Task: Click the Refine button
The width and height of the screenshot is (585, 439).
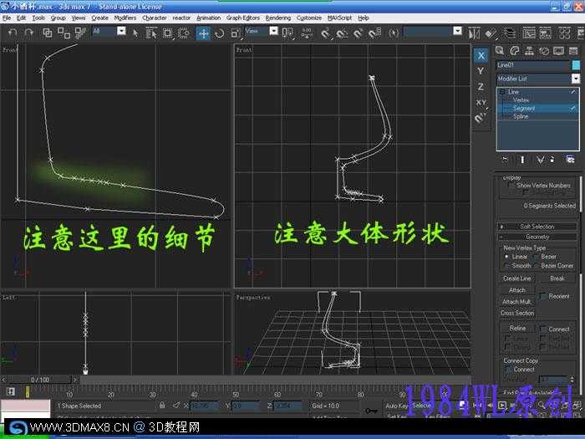Action: [x=517, y=329]
